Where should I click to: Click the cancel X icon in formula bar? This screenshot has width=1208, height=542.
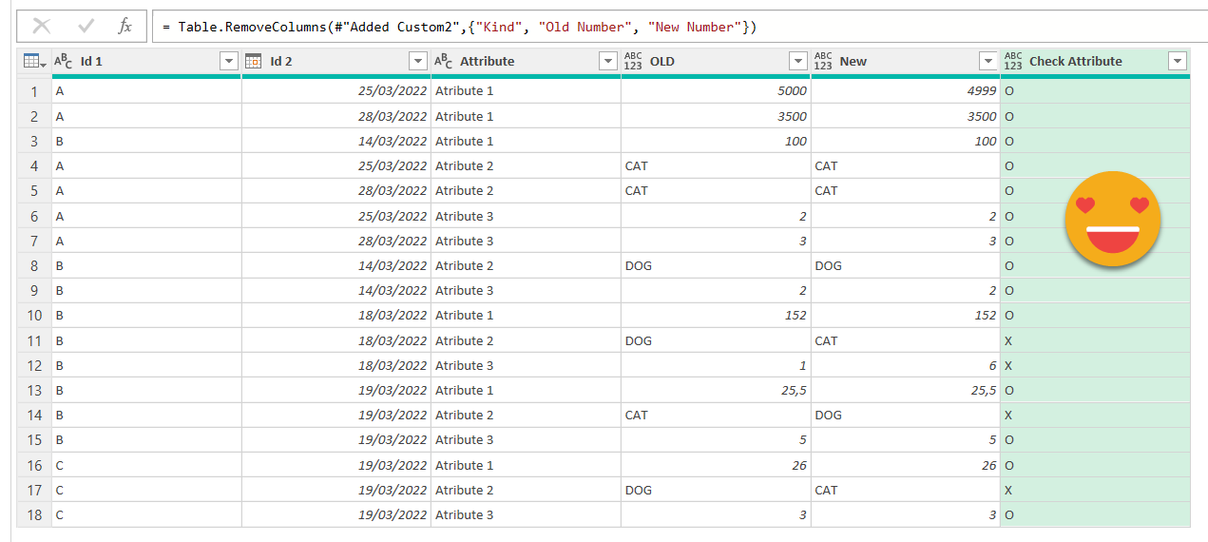[x=41, y=27]
